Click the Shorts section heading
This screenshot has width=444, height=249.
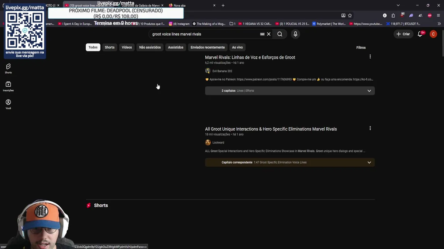[x=101, y=205]
